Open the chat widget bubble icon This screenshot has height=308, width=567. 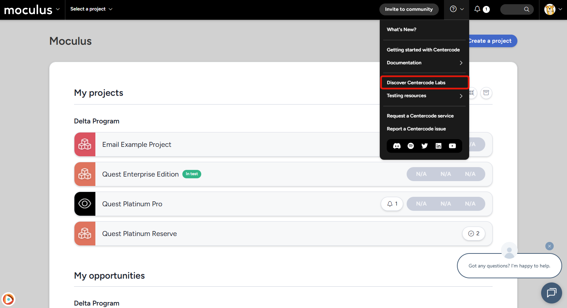(x=551, y=293)
